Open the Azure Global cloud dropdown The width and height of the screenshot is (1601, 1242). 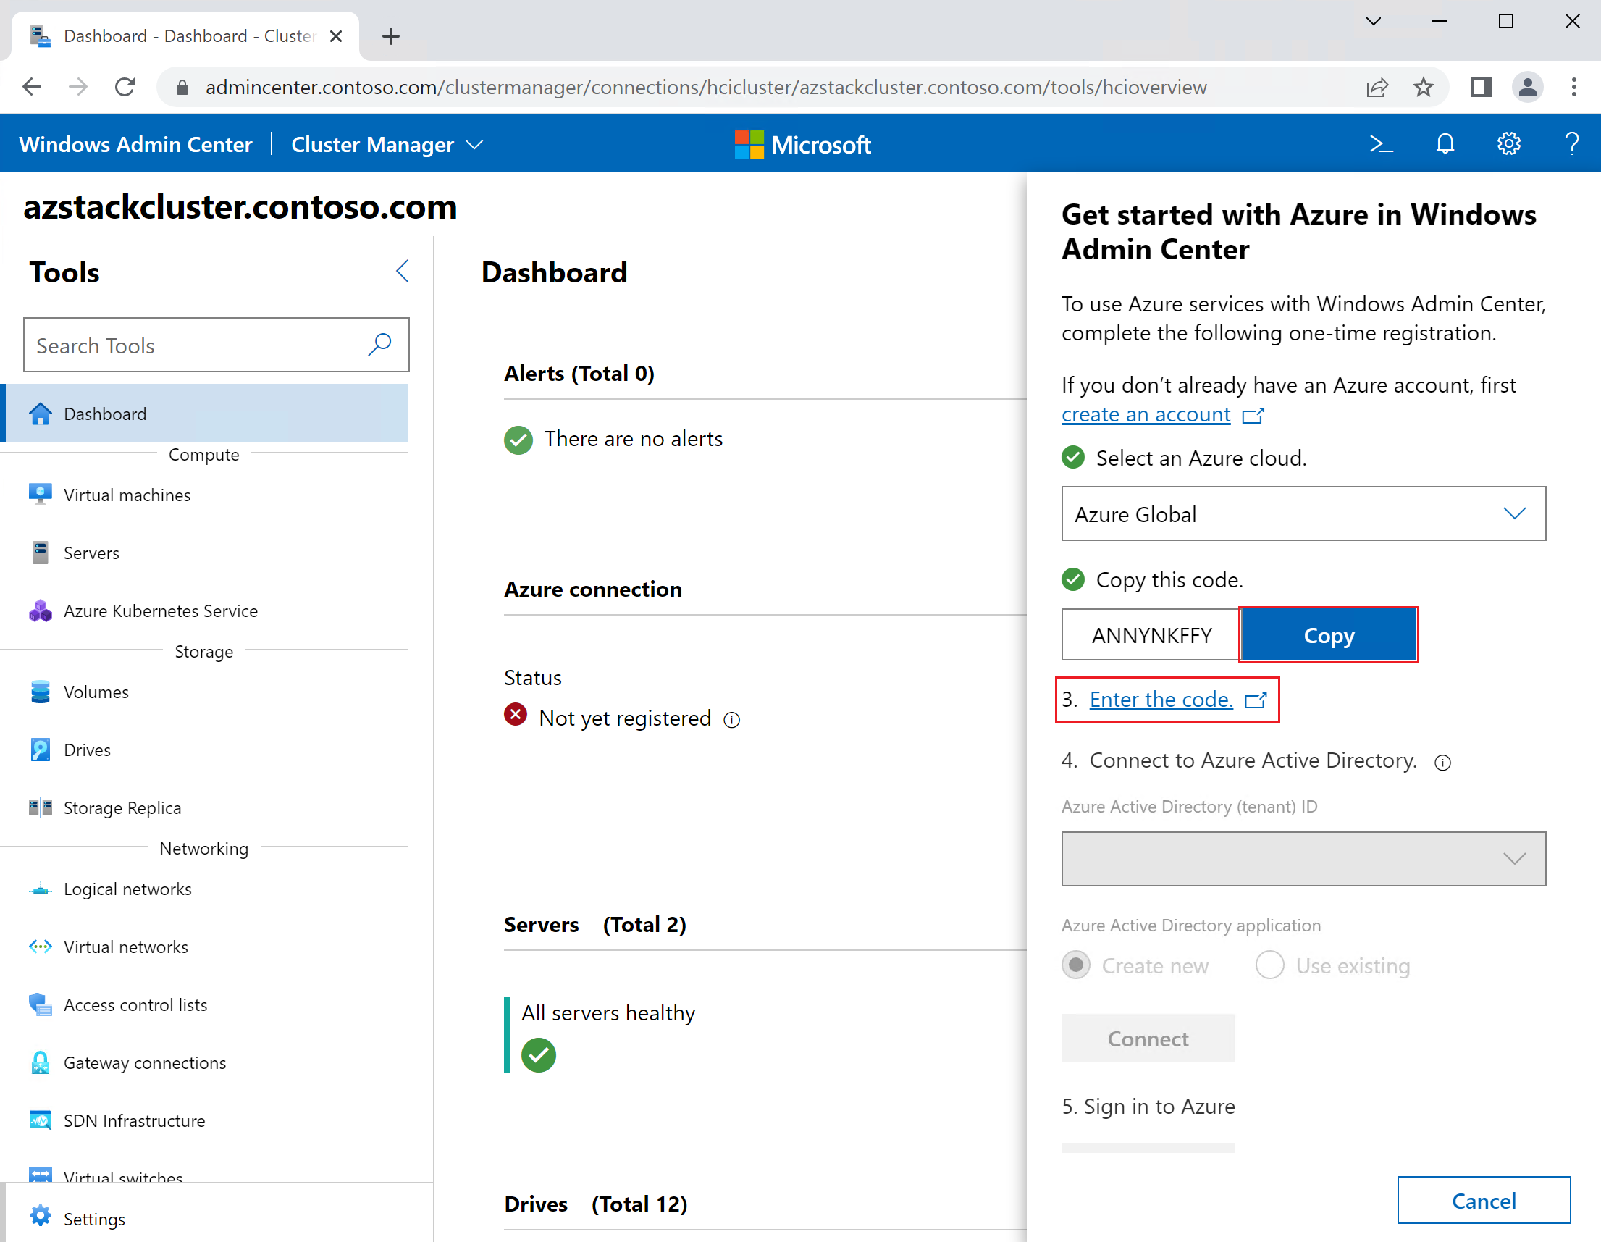(x=1303, y=514)
